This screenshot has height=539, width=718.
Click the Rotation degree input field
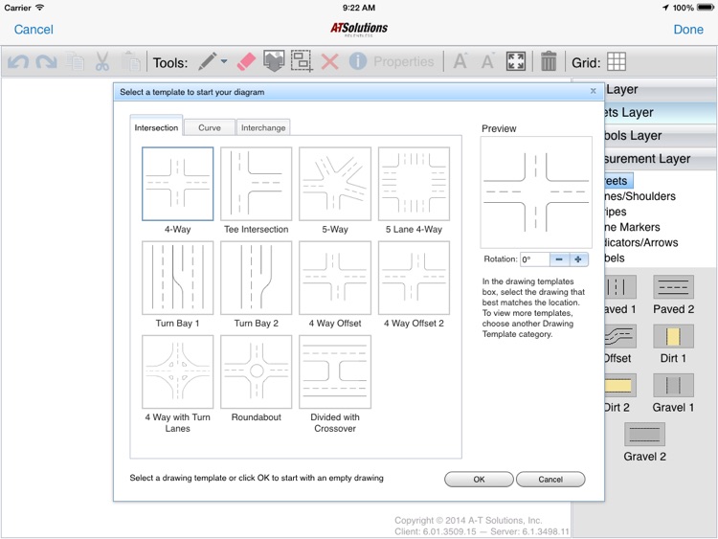point(533,259)
